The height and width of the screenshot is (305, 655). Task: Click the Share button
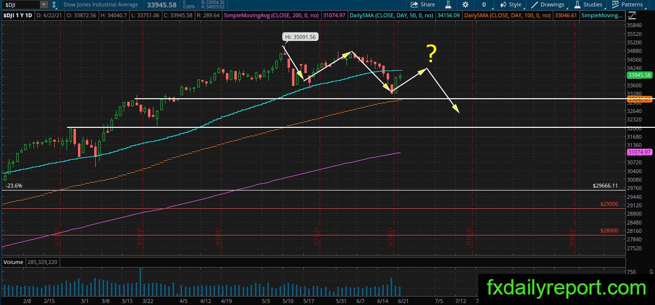(x=422, y=4)
